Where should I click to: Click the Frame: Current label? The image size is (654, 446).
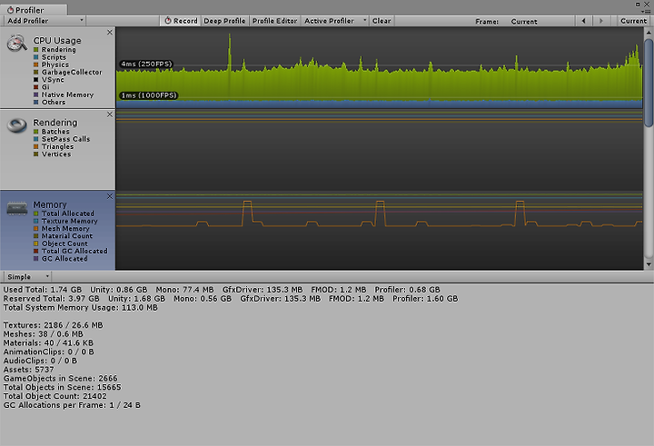pos(506,21)
